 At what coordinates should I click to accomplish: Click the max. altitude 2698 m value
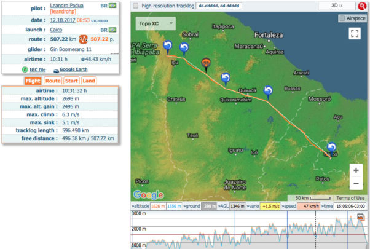tap(70, 98)
